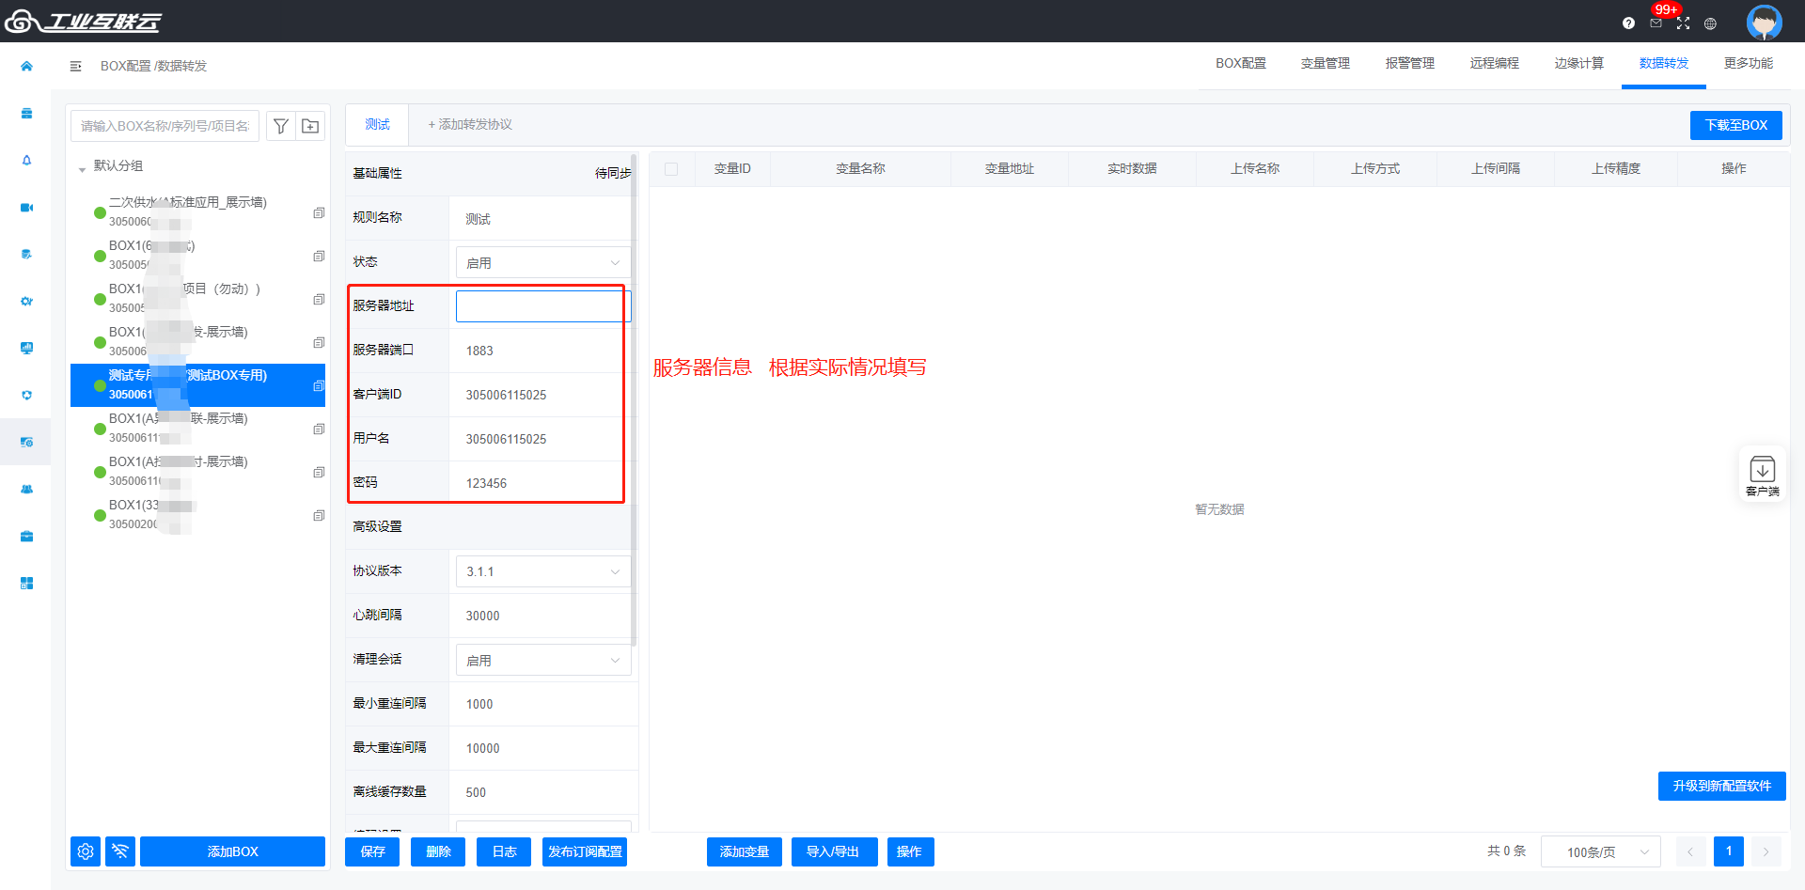Click the 下载至BOX button
This screenshot has height=890, width=1805.
click(x=1736, y=125)
